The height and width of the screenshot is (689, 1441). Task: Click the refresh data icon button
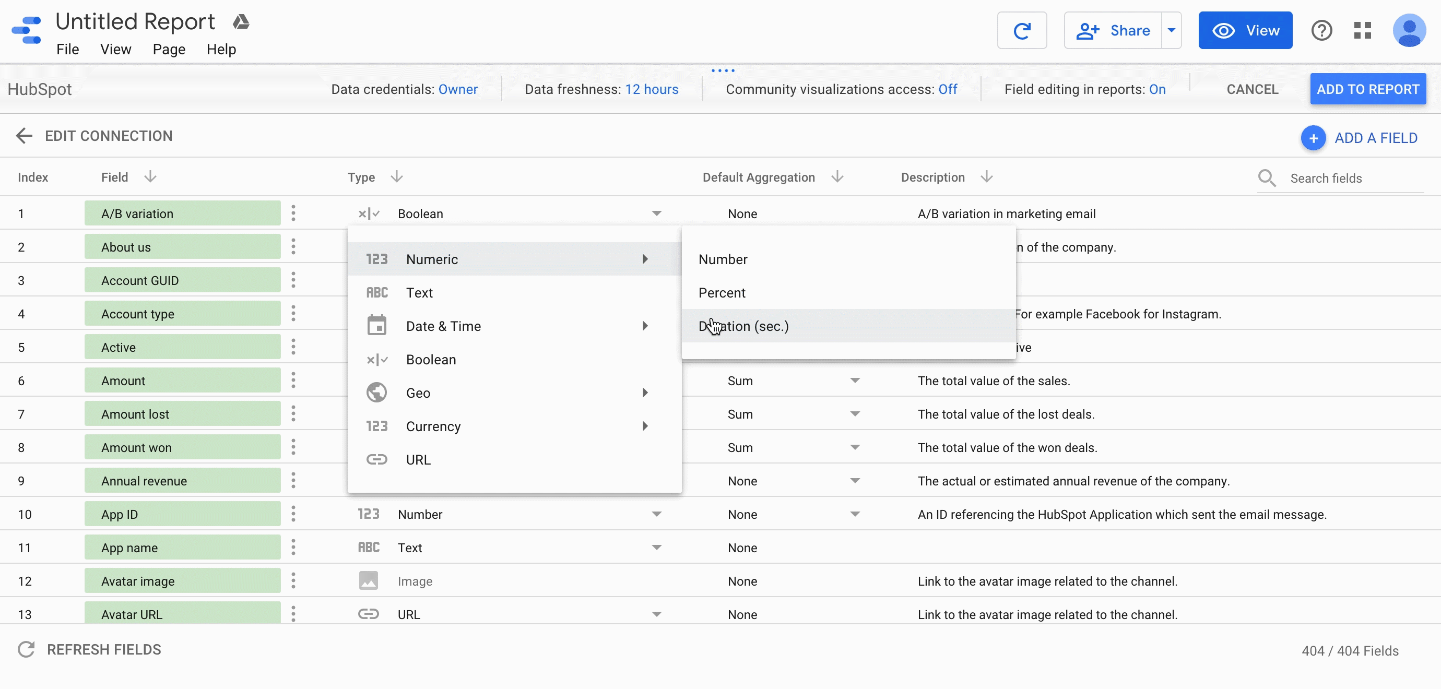coord(1021,30)
